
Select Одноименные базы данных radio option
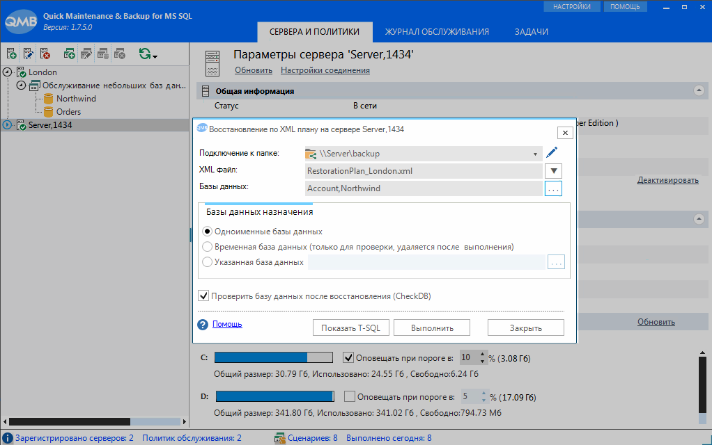click(207, 232)
